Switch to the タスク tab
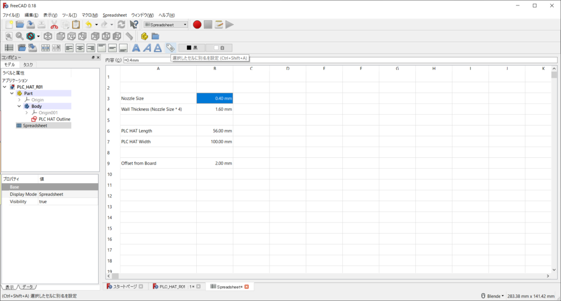This screenshot has width=561, height=301. pyautogui.click(x=28, y=65)
